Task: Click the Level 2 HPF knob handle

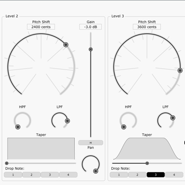Action: click(x=18, y=127)
